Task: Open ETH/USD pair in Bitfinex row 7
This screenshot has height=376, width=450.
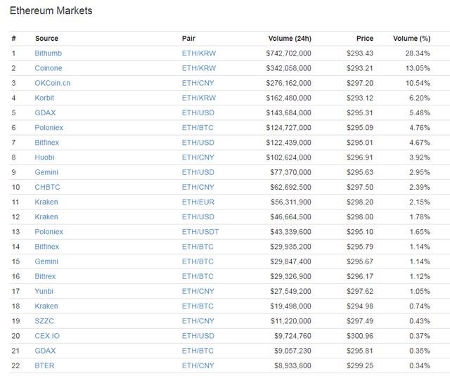Action: 198,143
